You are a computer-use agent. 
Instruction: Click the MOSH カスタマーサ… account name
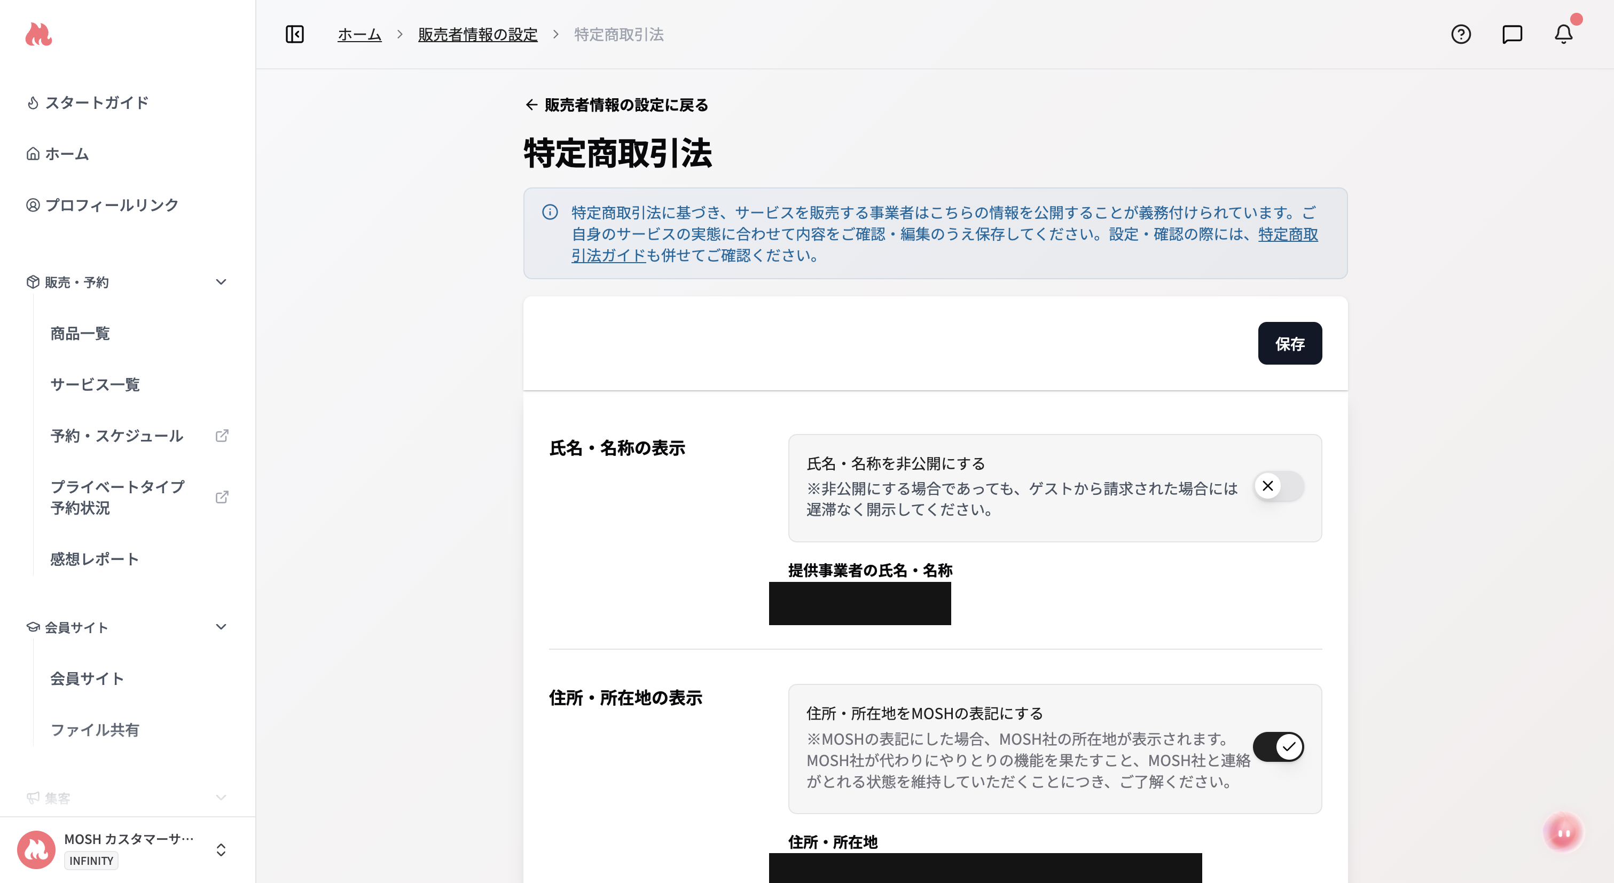click(130, 839)
